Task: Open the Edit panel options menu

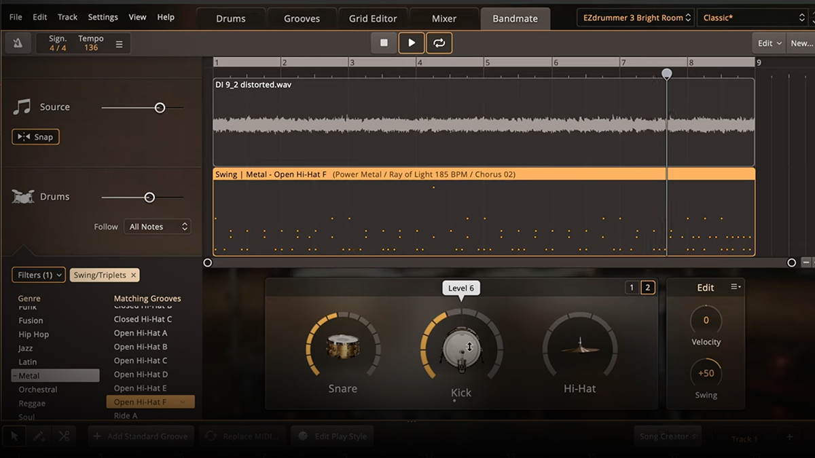Action: point(736,287)
